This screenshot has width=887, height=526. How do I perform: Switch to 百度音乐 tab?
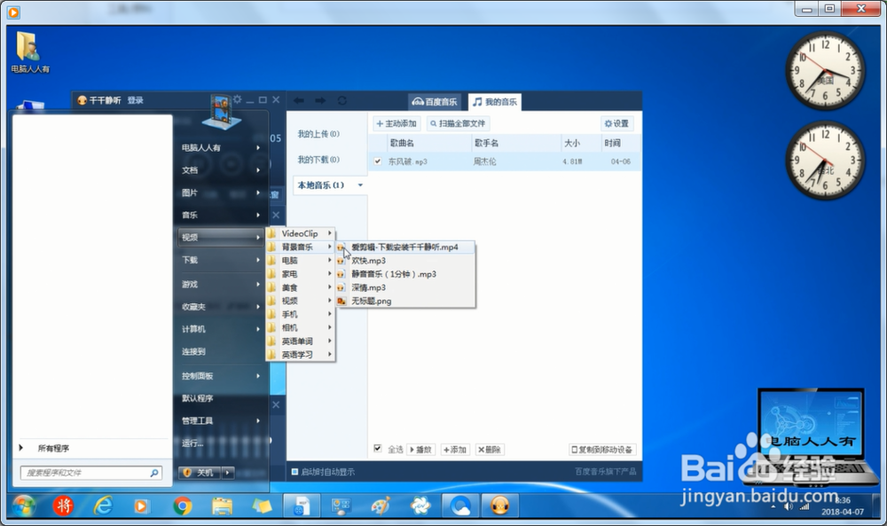click(435, 102)
